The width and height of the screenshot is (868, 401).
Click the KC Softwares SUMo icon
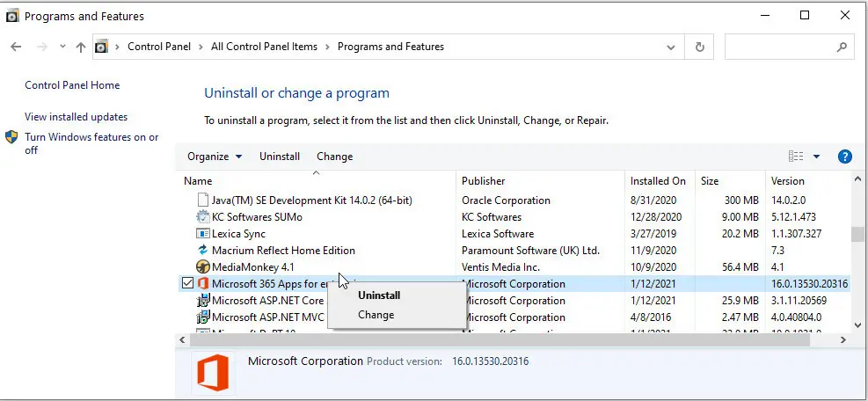coord(202,217)
